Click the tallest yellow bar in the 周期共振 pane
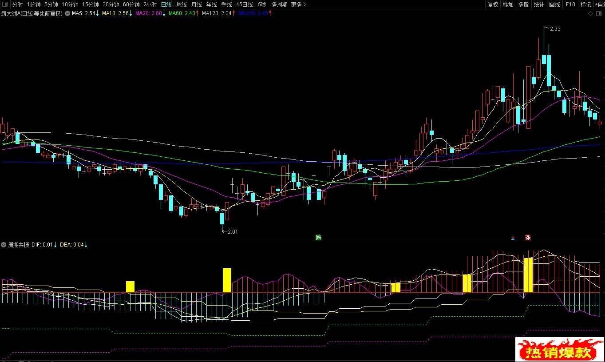 528,275
